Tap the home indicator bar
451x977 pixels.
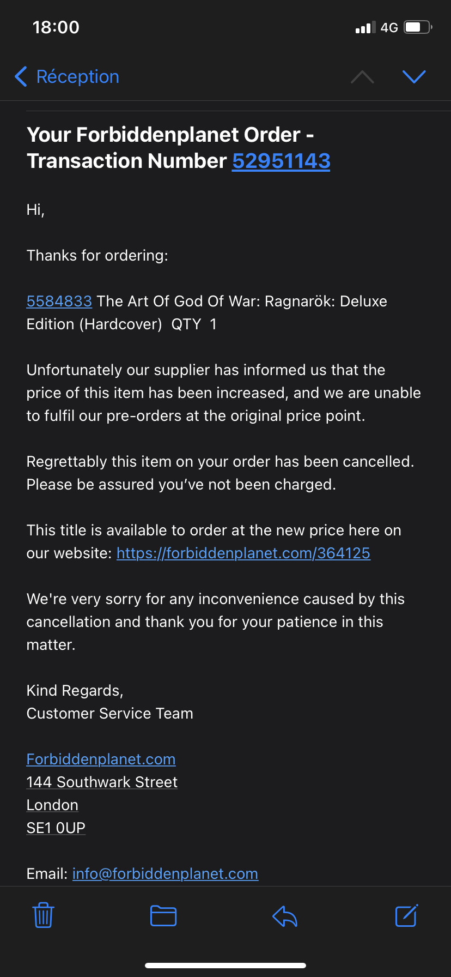tap(225, 966)
